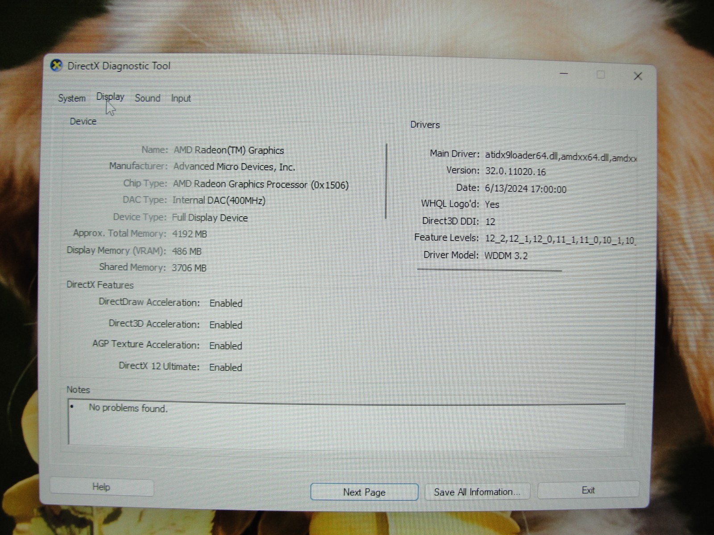714x535 pixels.
Task: Minimize the DirectX Diagnostic Tool window
Action: [x=564, y=74]
